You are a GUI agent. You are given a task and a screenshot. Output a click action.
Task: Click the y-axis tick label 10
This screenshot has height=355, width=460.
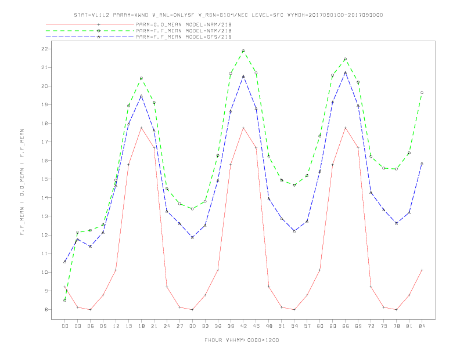[x=44, y=272]
